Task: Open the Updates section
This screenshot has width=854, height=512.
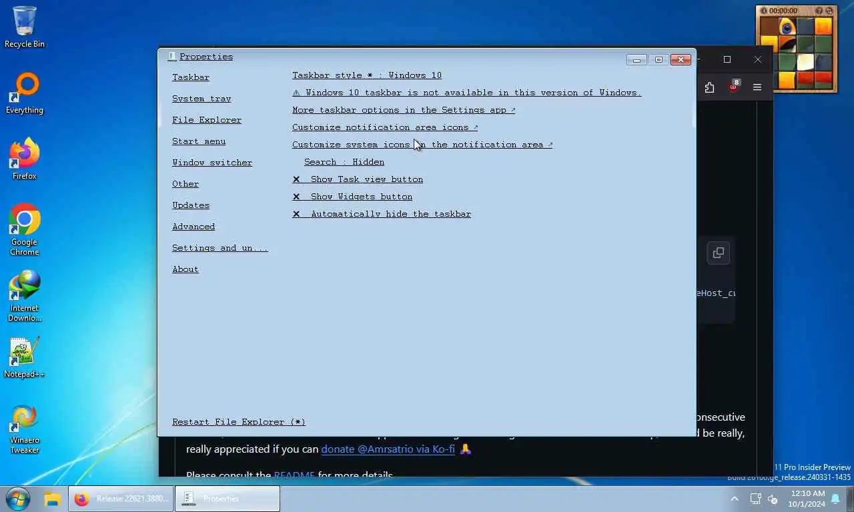Action: (x=191, y=205)
